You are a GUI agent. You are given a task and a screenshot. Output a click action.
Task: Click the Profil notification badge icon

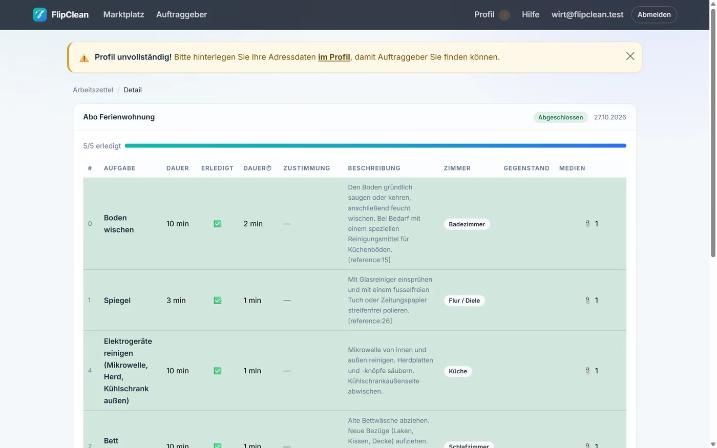coord(504,15)
